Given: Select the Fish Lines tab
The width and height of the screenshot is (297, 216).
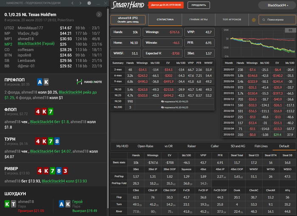Looking at the screenshot, I should click(x=261, y=146).
